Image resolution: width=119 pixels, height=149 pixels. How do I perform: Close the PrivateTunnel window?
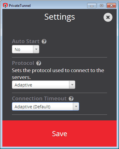coord(111,6)
